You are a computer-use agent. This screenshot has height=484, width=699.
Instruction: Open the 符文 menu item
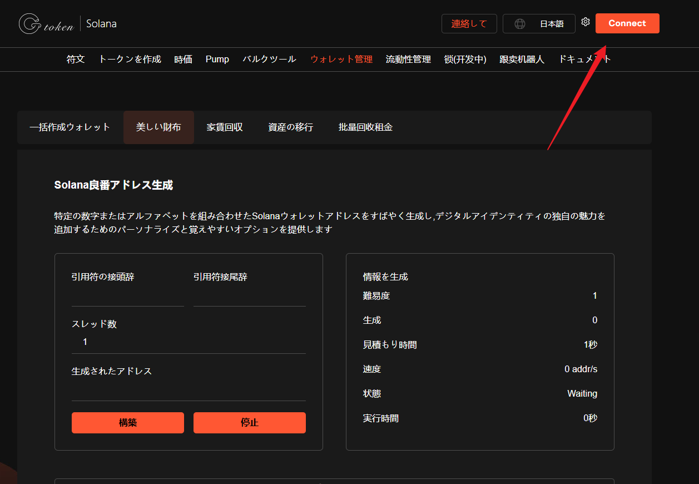point(76,59)
